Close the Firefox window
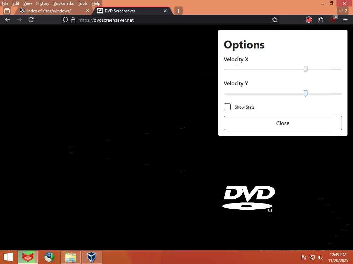Screen dimensions: 353x264 pyautogui.click(x=344, y=3)
